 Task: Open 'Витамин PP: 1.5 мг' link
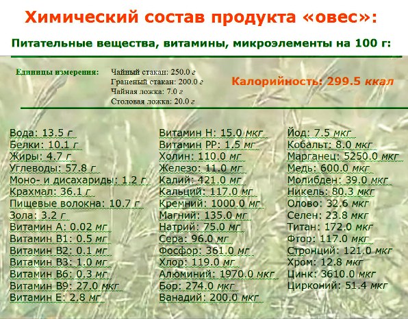207,145
